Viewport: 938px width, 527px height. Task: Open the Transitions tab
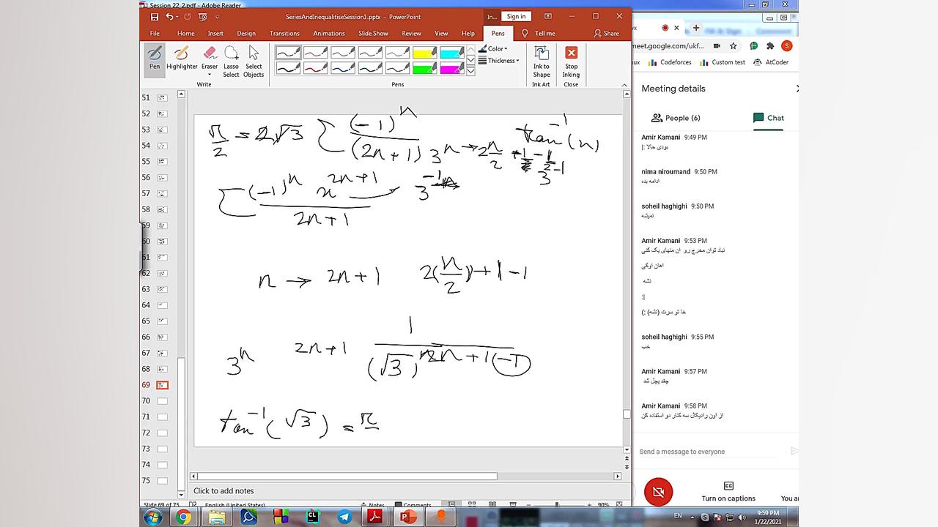point(284,33)
